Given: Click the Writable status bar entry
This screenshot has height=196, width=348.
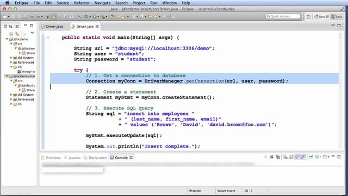Looking at the screenshot, I should pyautogui.click(x=195, y=191).
